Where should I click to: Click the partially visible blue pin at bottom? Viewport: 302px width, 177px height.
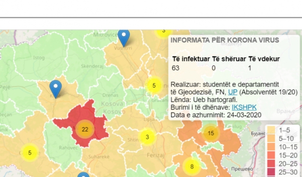pos(83,175)
